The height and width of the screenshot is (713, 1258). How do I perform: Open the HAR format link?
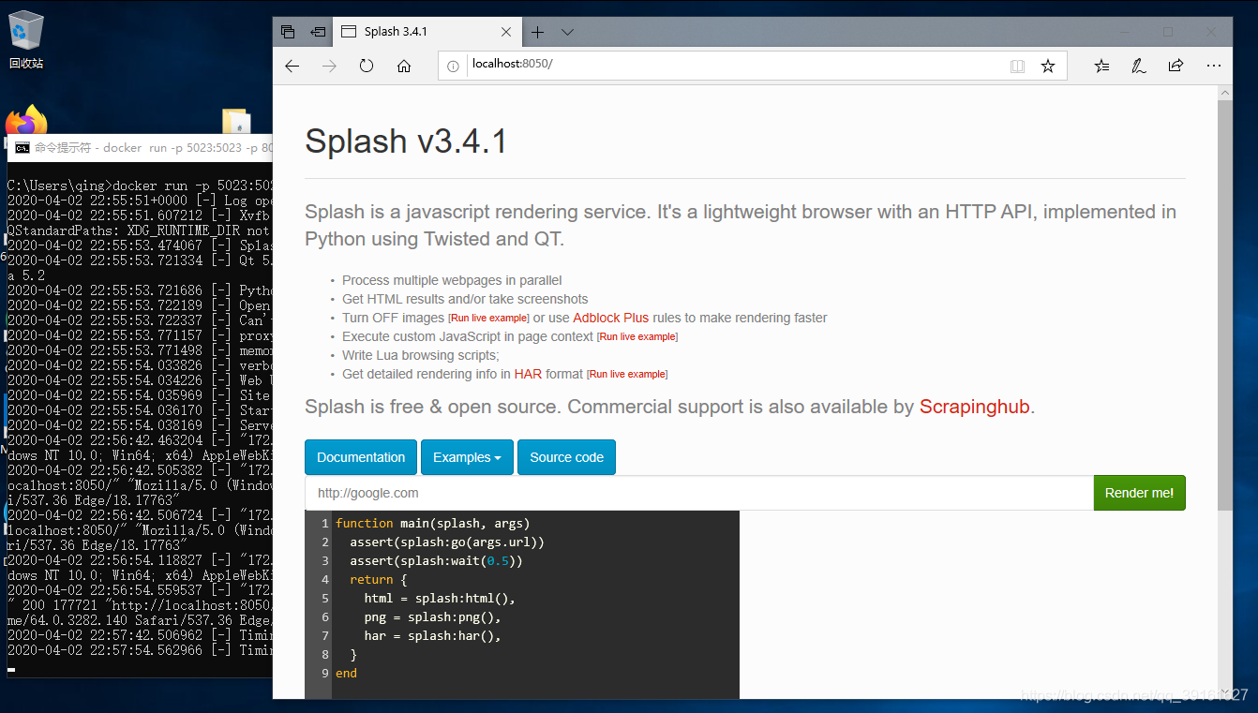point(528,374)
